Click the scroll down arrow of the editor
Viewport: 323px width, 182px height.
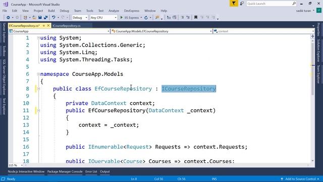[x=313, y=161]
